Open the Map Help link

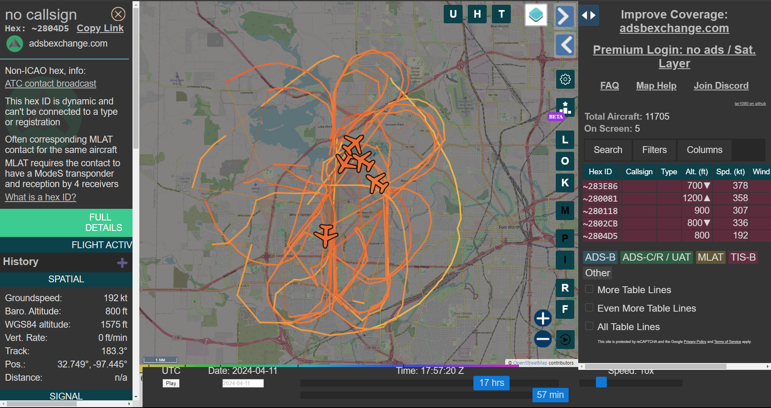point(656,86)
